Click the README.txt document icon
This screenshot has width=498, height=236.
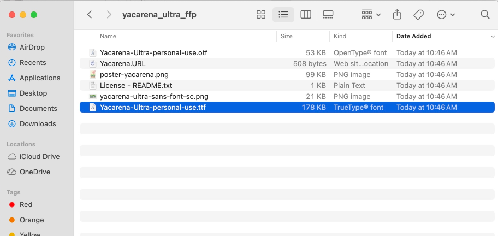[x=92, y=85]
